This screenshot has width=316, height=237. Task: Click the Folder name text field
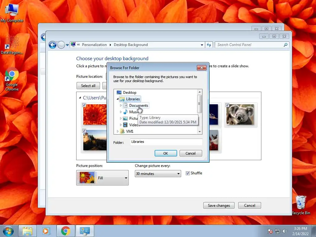click(x=166, y=142)
